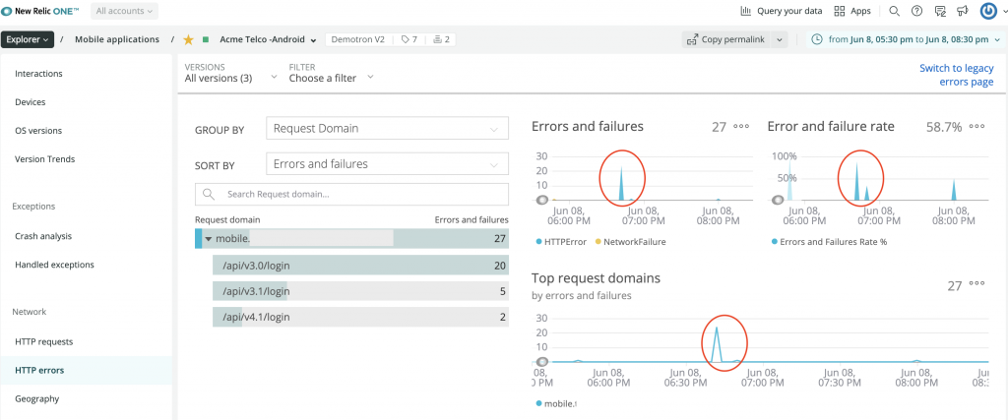Click the related entities icon showing 2

click(x=441, y=39)
